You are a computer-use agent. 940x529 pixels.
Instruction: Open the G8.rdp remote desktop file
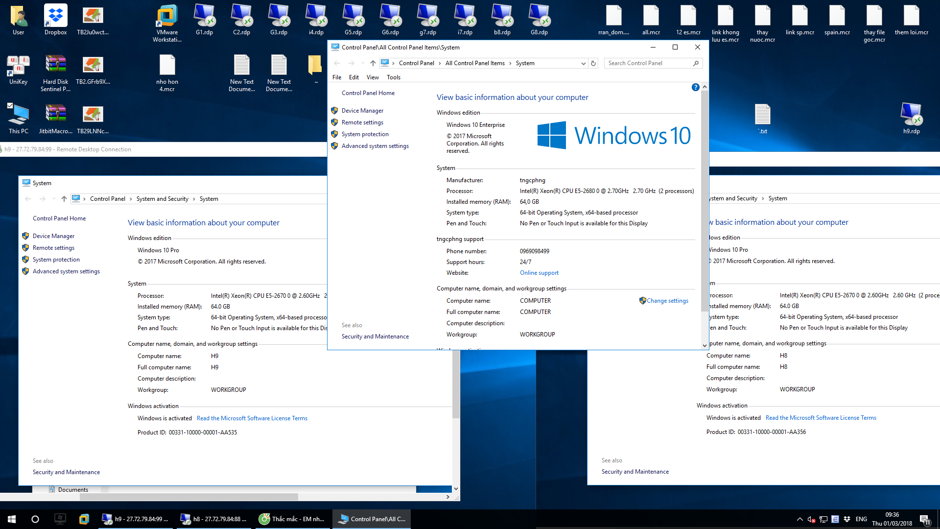click(539, 20)
